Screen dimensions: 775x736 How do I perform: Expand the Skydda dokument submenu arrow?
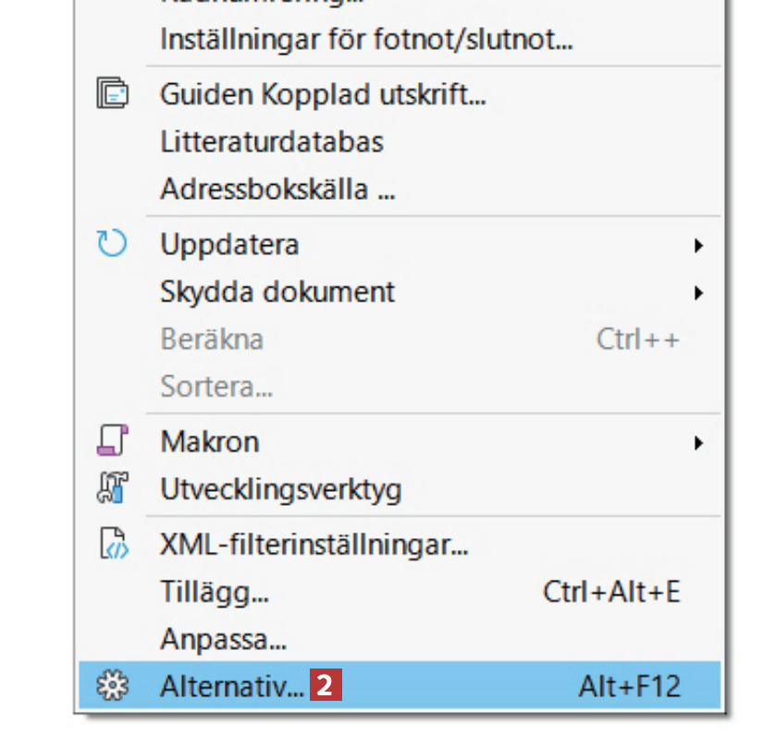[699, 293]
